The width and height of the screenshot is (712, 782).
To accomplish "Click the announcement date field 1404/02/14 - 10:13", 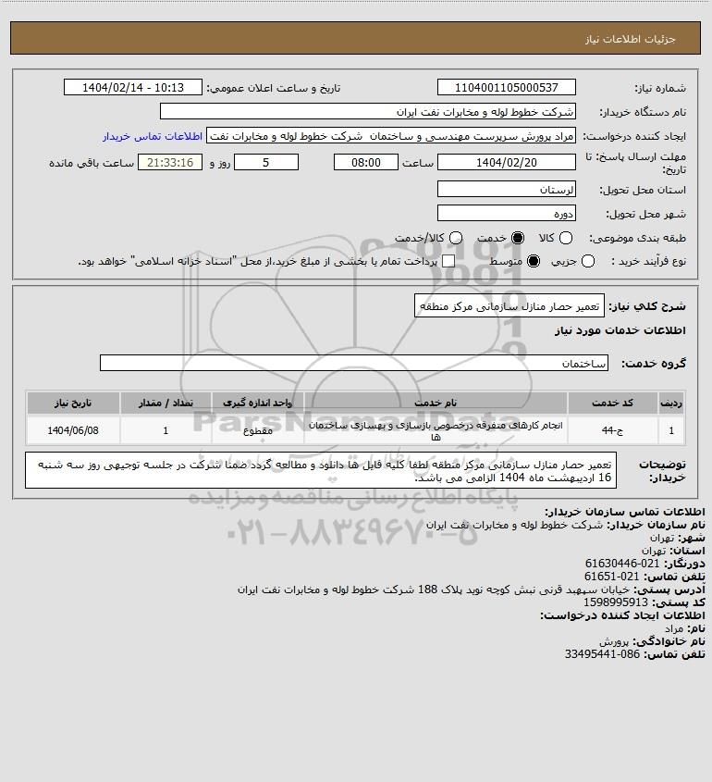I will (133, 87).
